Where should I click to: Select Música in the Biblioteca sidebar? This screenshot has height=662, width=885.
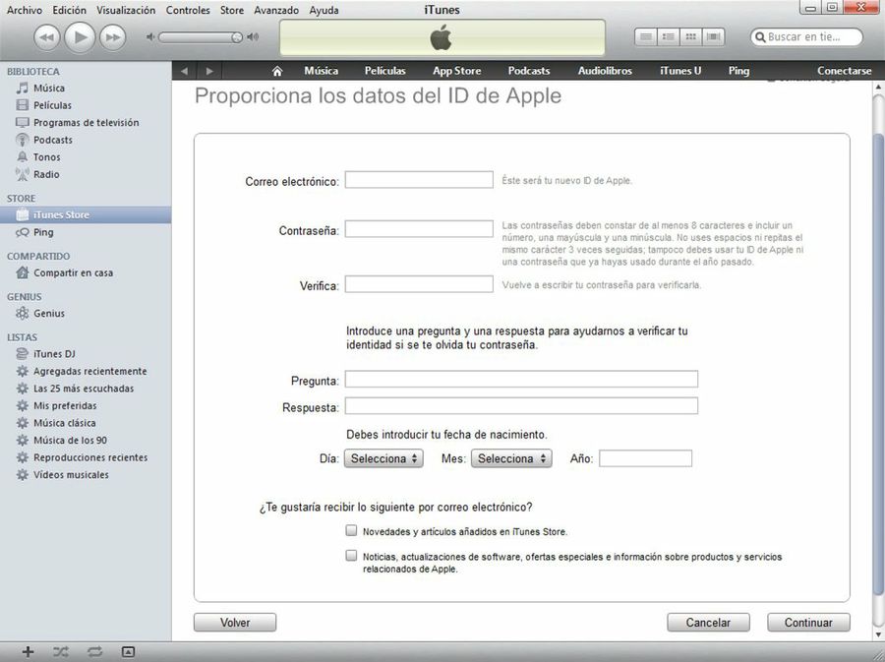click(x=48, y=88)
